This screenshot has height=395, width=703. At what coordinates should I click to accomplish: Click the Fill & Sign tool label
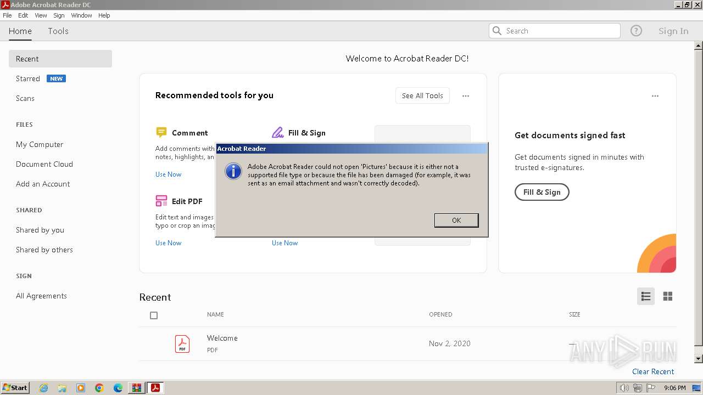pos(307,133)
